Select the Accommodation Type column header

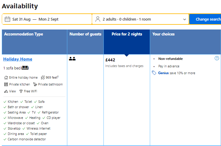[24, 34]
